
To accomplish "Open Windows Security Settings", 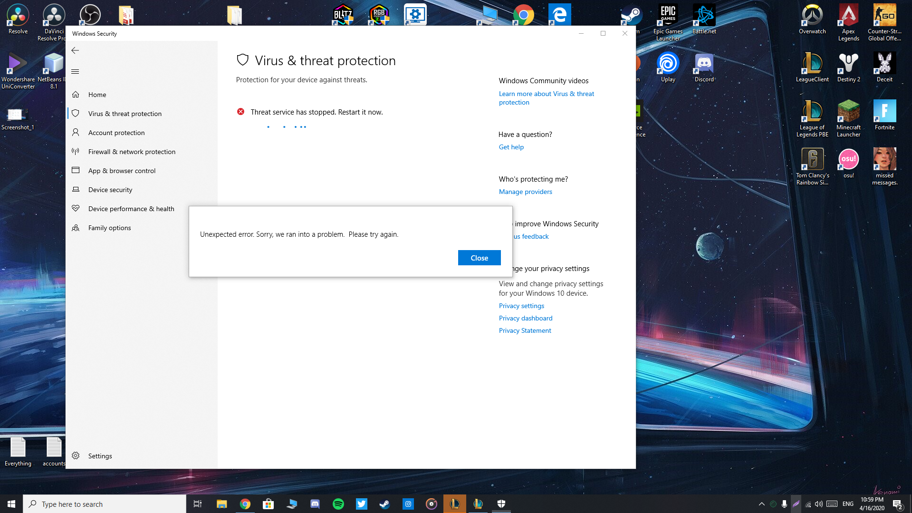I will [x=142, y=456].
